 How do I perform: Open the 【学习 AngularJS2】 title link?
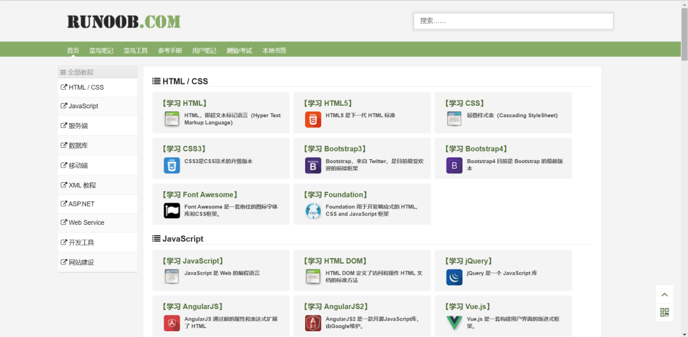click(336, 306)
